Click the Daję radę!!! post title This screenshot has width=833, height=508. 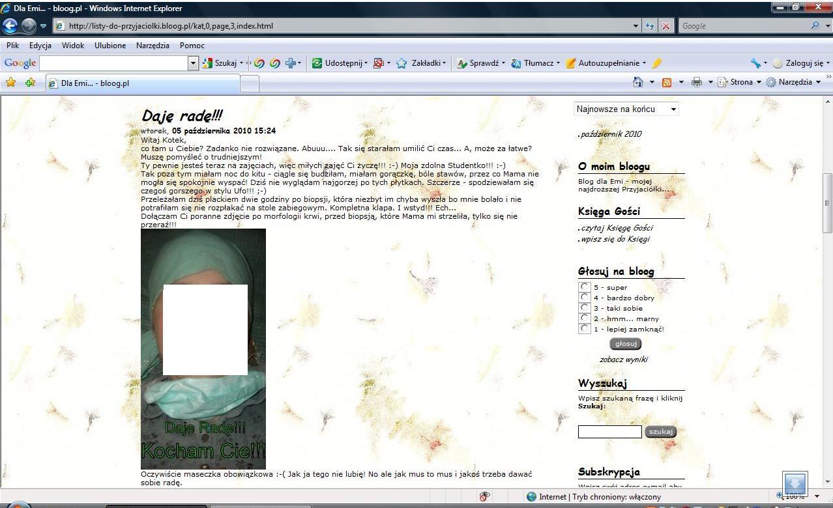coord(182,116)
